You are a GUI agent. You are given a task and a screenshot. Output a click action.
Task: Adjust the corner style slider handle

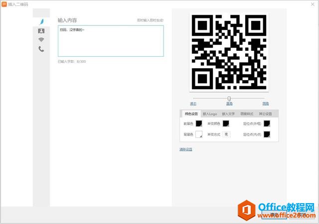click(x=229, y=99)
